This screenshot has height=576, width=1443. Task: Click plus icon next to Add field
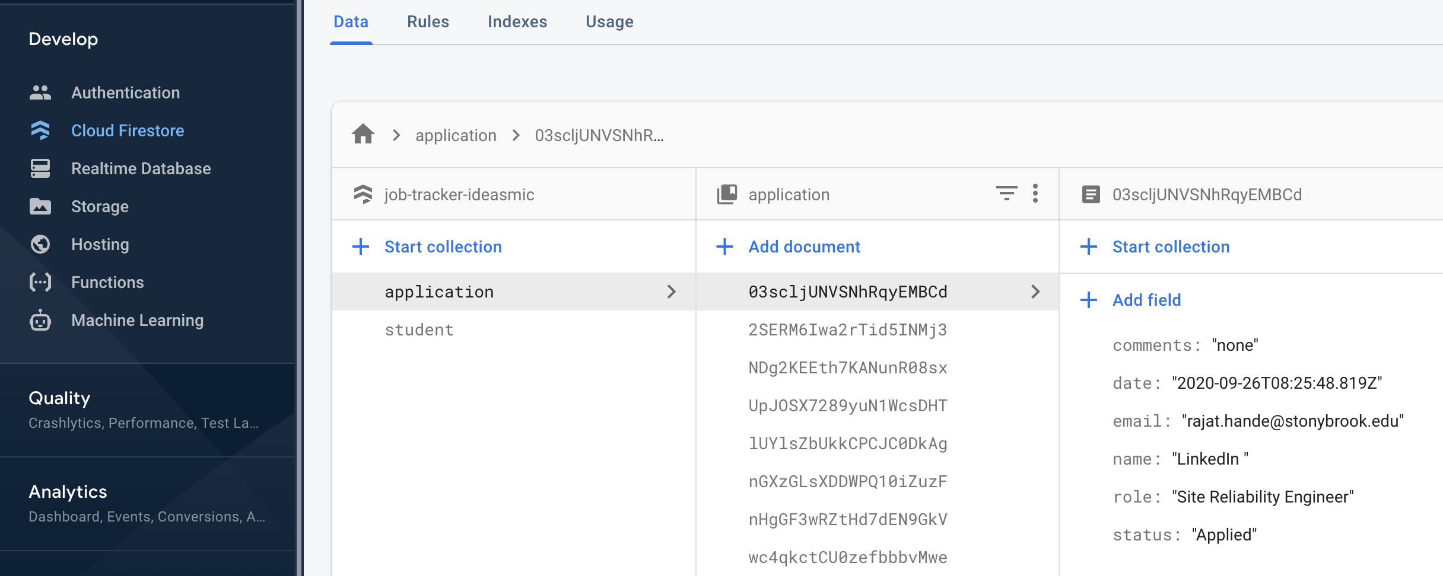pyautogui.click(x=1089, y=300)
